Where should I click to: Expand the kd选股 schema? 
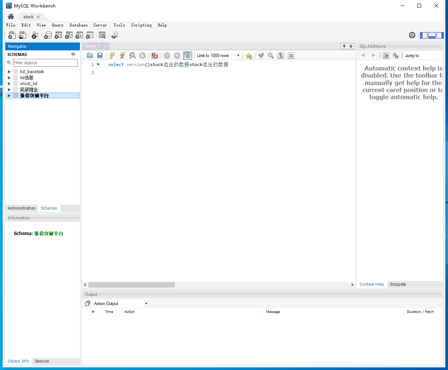[x=9, y=78]
